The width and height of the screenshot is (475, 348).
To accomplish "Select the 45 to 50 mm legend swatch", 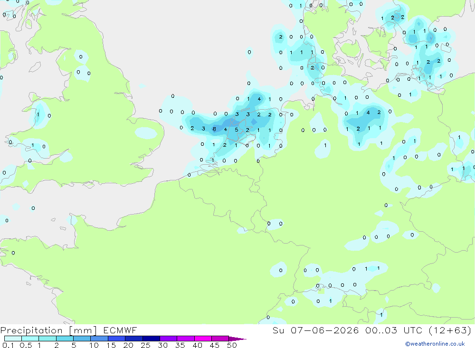I will point(220,339).
